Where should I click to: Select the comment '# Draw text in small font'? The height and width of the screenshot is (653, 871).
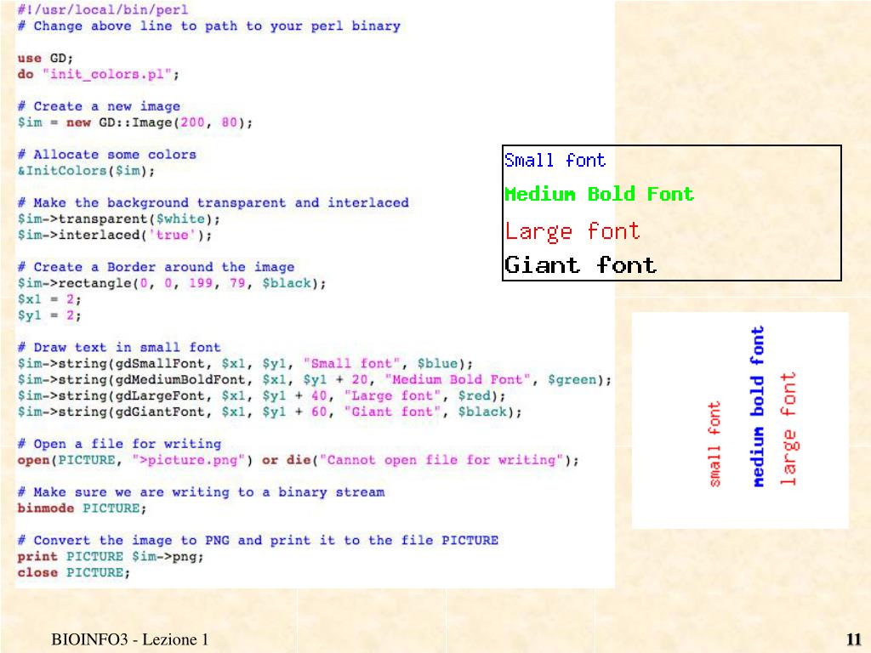tap(119, 348)
